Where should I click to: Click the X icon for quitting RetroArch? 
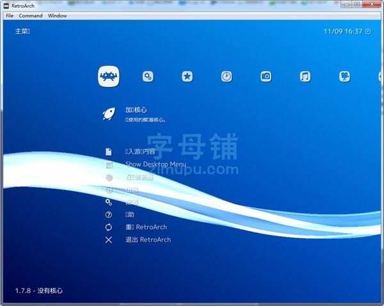(109, 240)
